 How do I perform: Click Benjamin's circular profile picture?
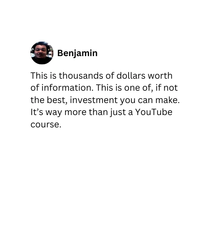click(42, 53)
